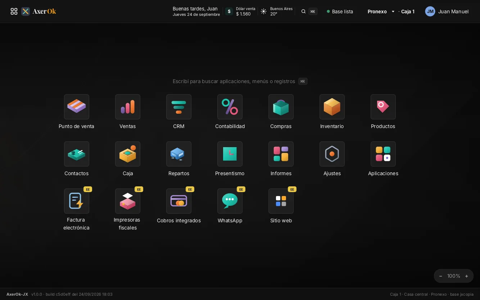480x300 pixels.
Task: Click the apps grid menu icon
Action: 14,12
